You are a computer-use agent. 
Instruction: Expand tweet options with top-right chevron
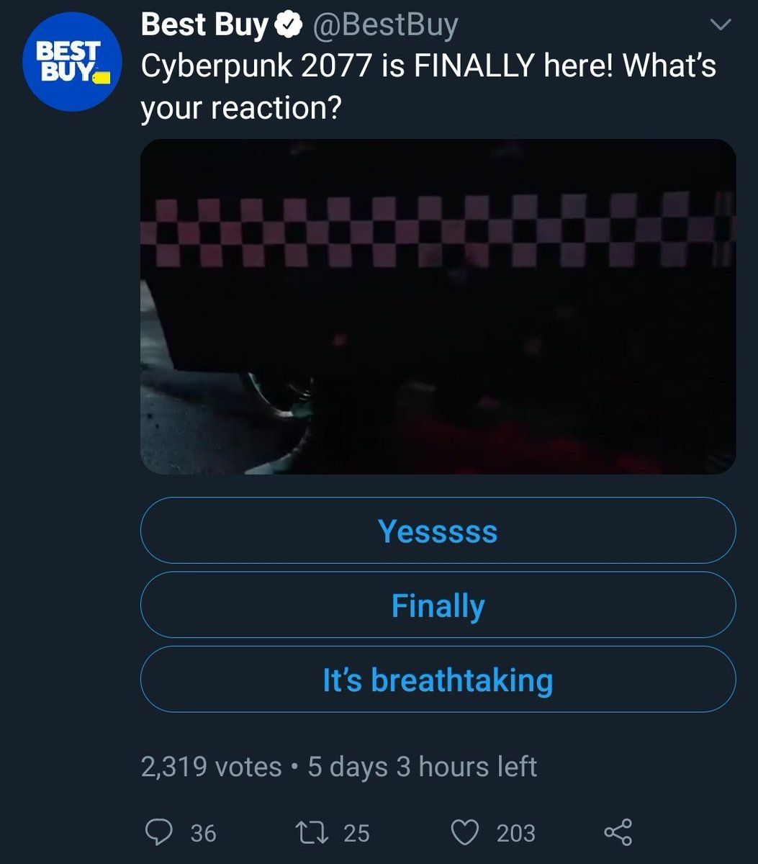click(x=720, y=25)
